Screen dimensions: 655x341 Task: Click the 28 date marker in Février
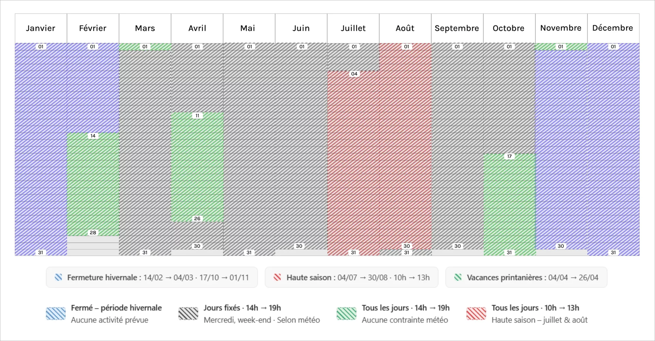click(x=93, y=232)
